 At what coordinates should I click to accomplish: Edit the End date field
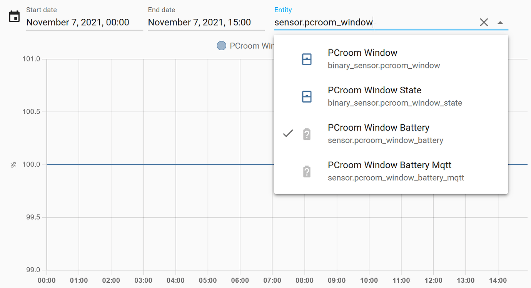[x=206, y=22]
